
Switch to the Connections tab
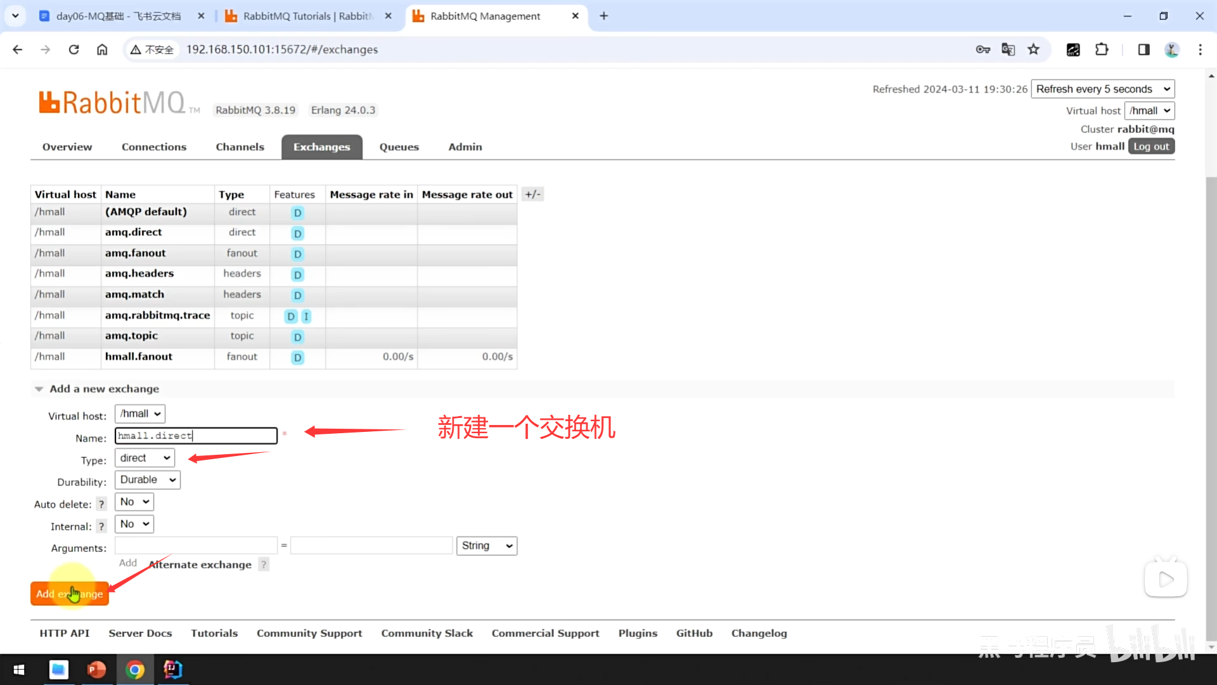154,147
